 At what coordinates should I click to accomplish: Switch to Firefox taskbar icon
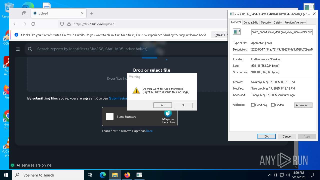(127, 175)
